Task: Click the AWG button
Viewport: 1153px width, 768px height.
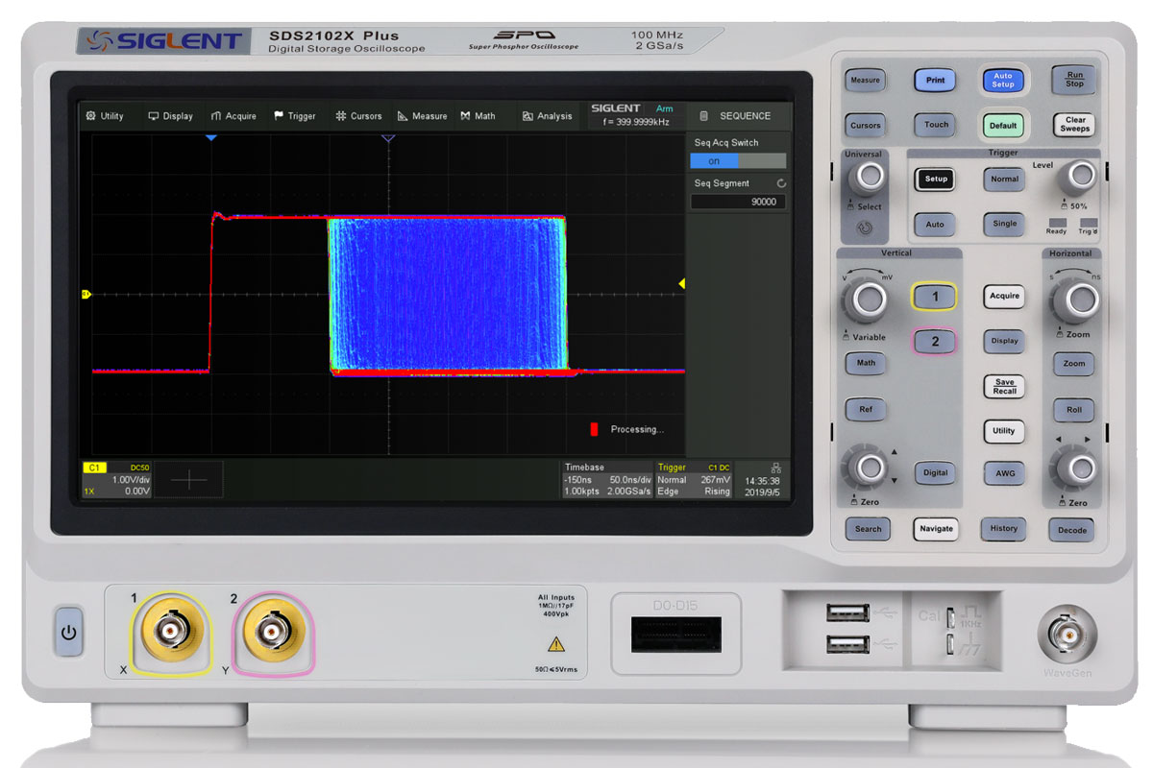Action: click(1004, 473)
